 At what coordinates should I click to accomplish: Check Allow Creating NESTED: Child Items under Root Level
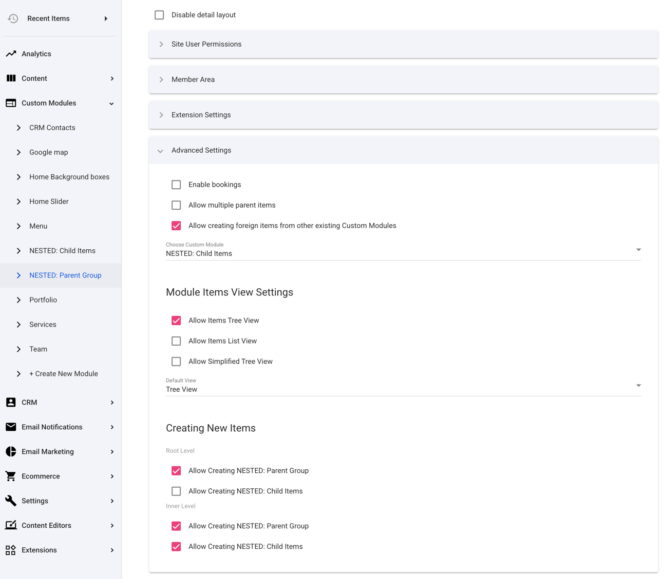tap(176, 491)
